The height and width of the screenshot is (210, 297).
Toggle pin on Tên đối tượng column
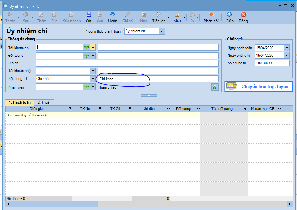click(246, 109)
